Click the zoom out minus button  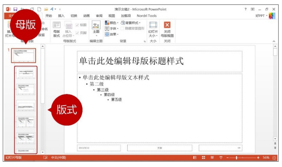(x=227, y=158)
